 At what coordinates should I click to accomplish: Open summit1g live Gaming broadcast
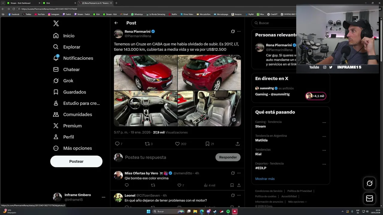[x=272, y=94]
